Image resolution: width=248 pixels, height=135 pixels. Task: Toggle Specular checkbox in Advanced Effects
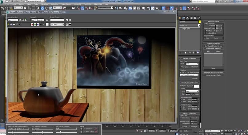(215, 31)
